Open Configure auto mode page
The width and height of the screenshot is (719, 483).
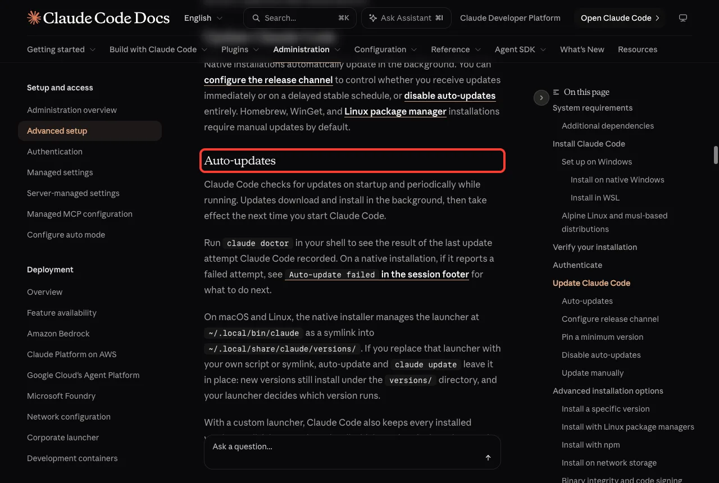point(66,235)
